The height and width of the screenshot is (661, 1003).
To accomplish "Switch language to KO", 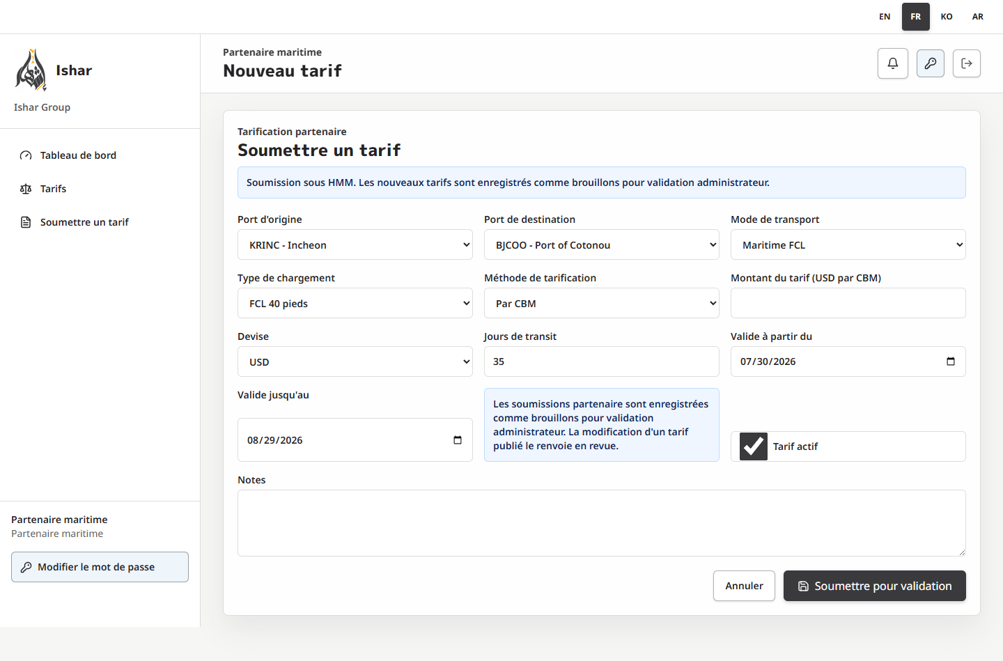I will click(947, 17).
